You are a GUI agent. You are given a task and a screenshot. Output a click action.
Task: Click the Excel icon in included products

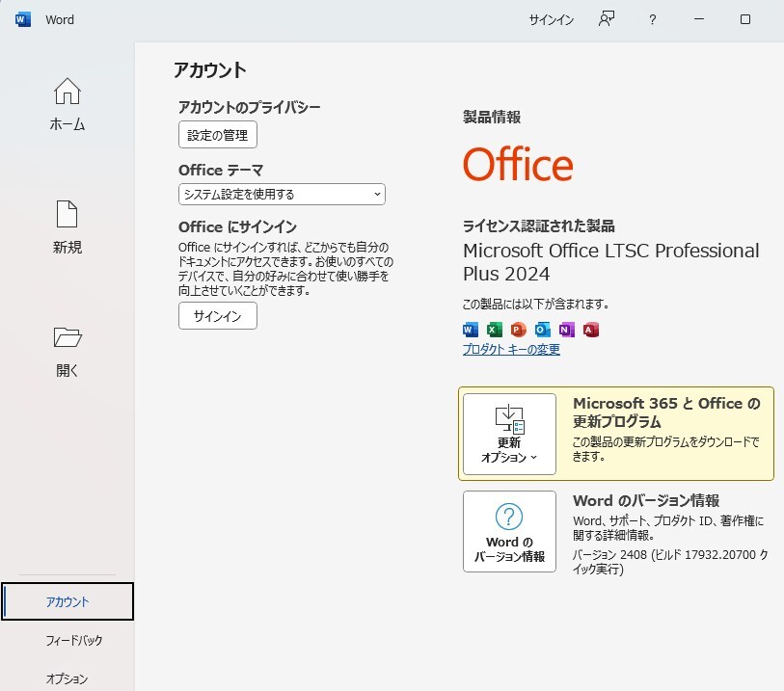494,330
